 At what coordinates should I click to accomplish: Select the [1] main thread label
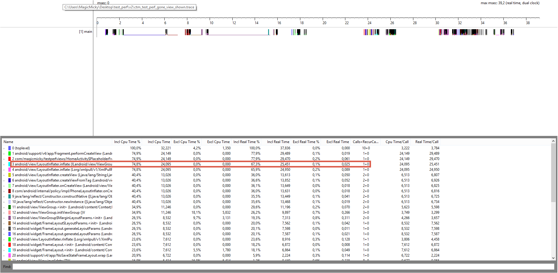86,32
